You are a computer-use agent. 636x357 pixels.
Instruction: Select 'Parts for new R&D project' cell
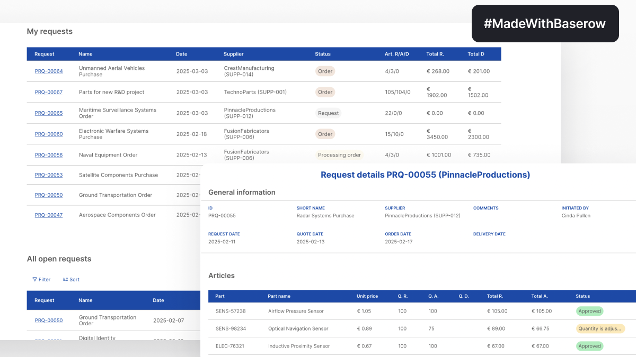(x=112, y=92)
